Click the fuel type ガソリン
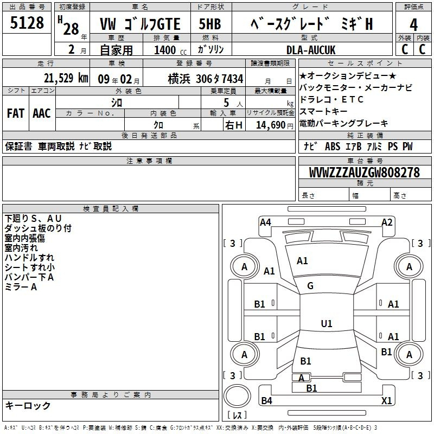Viewport: 434px width, 434px height. (x=210, y=49)
